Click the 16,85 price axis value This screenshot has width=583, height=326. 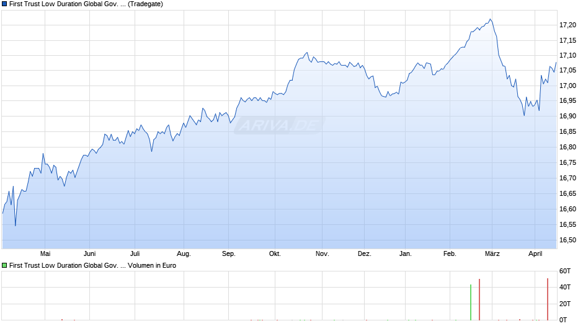click(567, 131)
